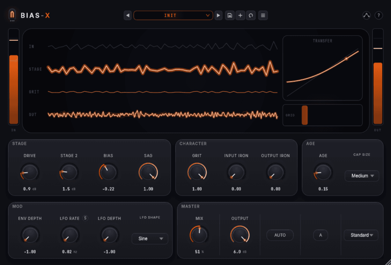Screen dimensions: 391x265
Task: Click the LFO Depth knob
Action: pyautogui.click(x=110, y=235)
